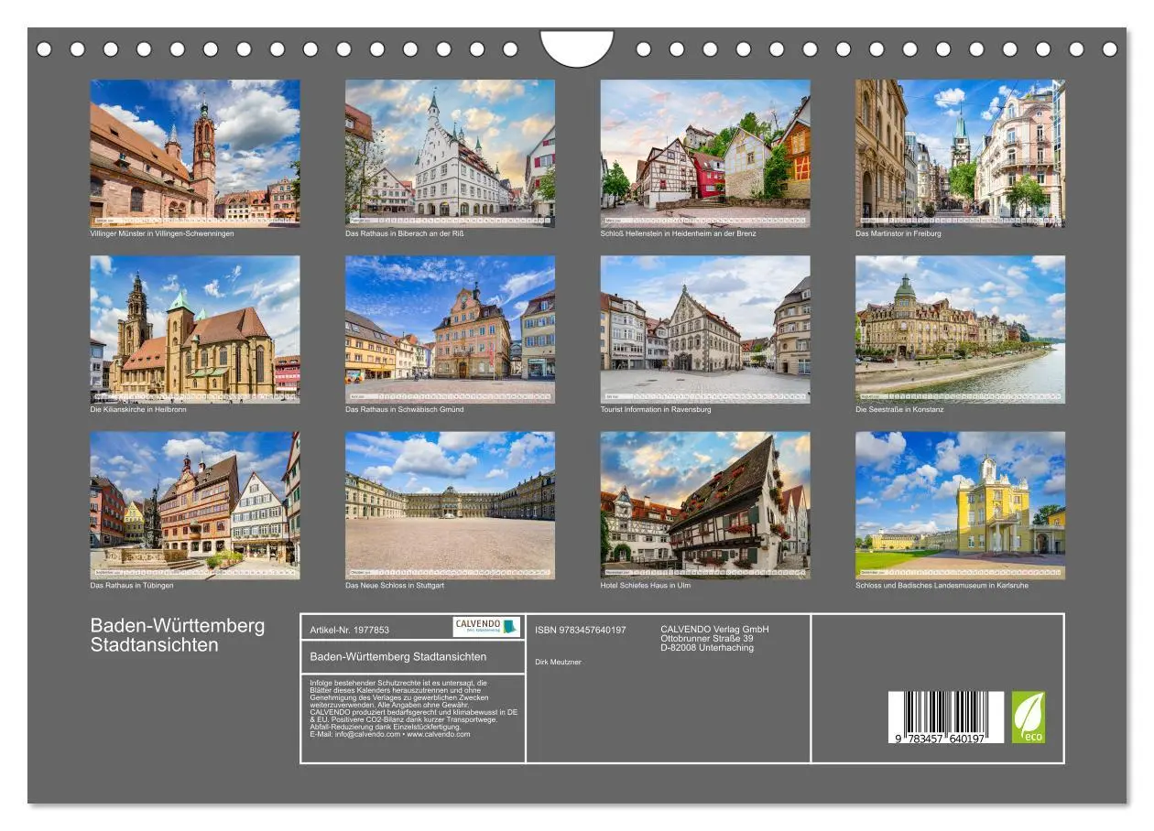Select the Schloß Hellenstein Heidenheim photo
The height and width of the screenshot is (831, 1154).
tap(705, 153)
